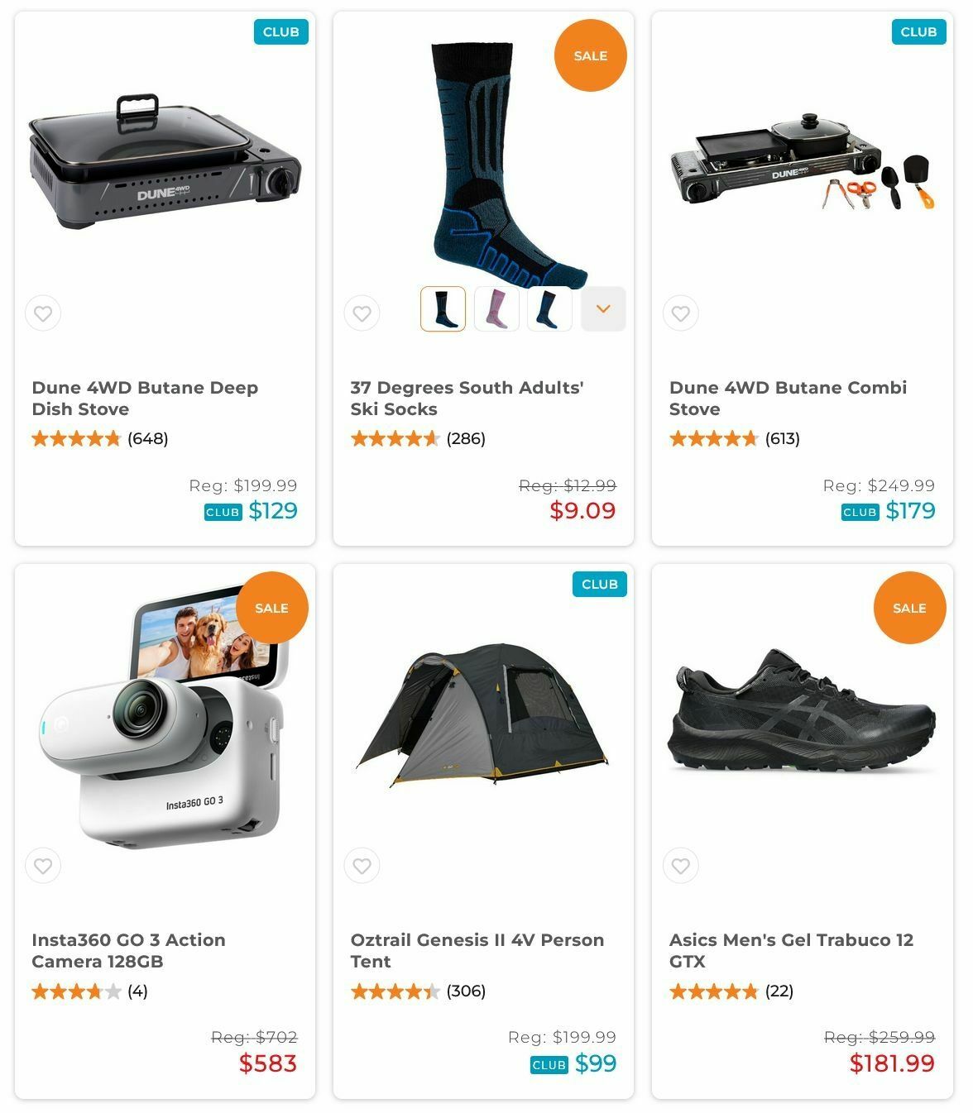Open Dune 4WD Butane Deep Dish Stove link

tap(145, 398)
